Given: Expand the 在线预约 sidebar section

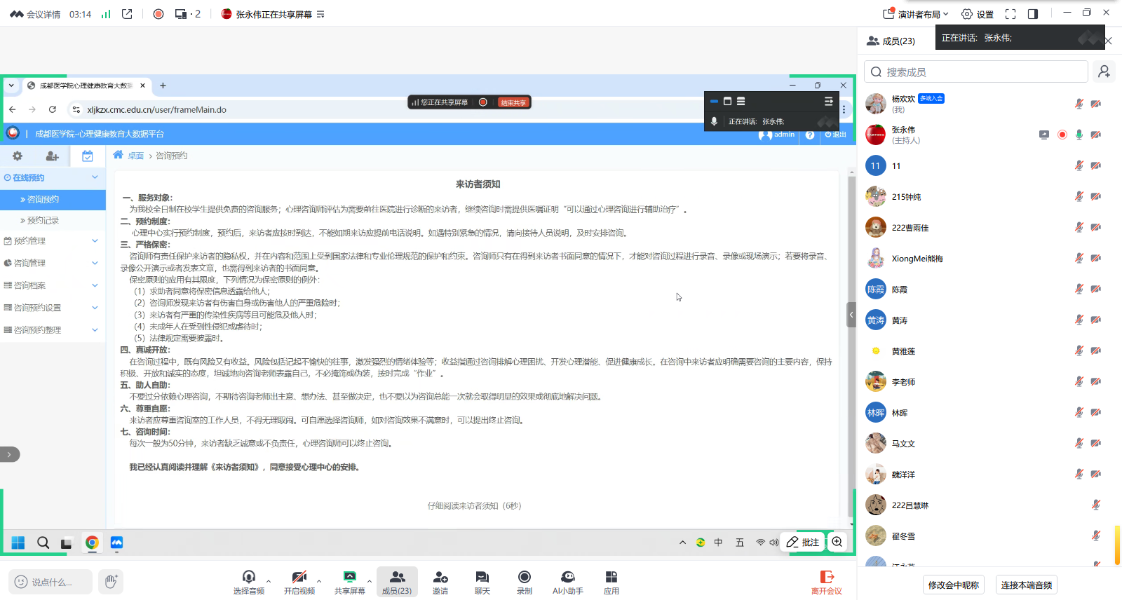Looking at the screenshot, I should tap(53, 177).
